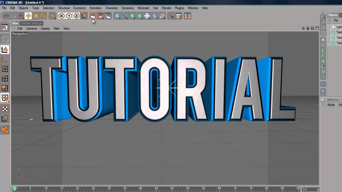Click the Text spline icon in right palette

[x=323, y=61]
